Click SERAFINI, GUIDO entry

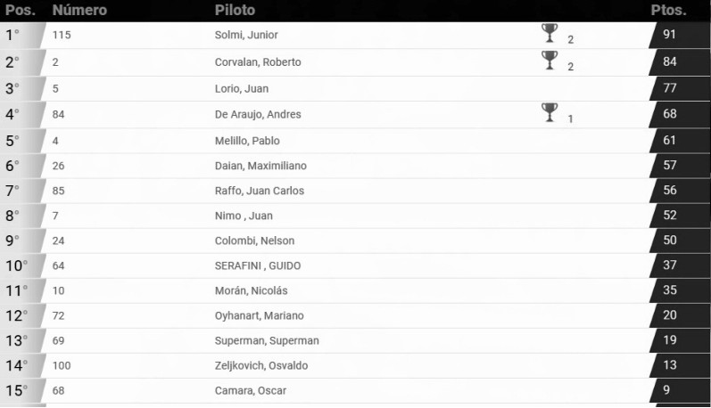pos(260,265)
